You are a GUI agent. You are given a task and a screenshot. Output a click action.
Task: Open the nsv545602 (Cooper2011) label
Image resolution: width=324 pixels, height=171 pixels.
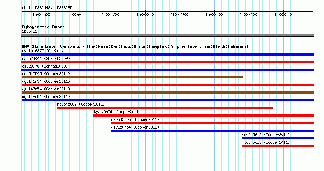81,104
